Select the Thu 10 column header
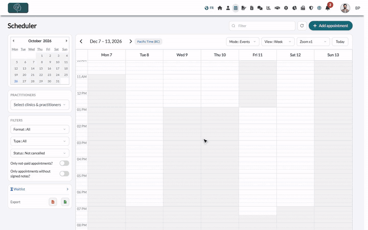This screenshot has width=368, height=230. (220, 55)
